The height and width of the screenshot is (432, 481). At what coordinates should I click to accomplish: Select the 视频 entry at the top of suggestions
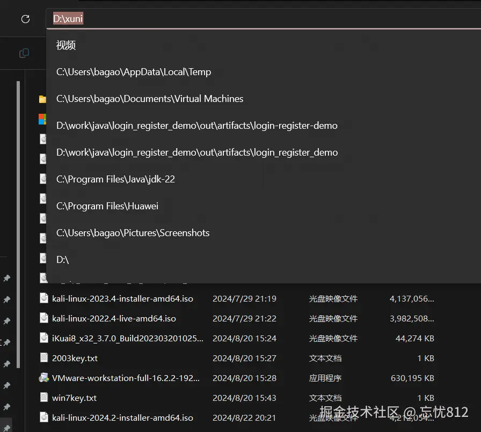(65, 45)
